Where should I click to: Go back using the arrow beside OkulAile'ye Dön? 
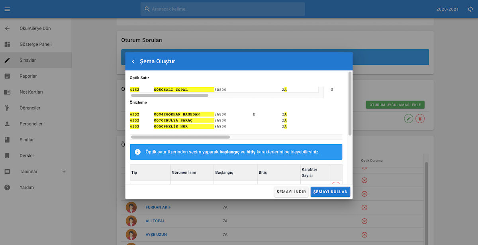point(7,28)
